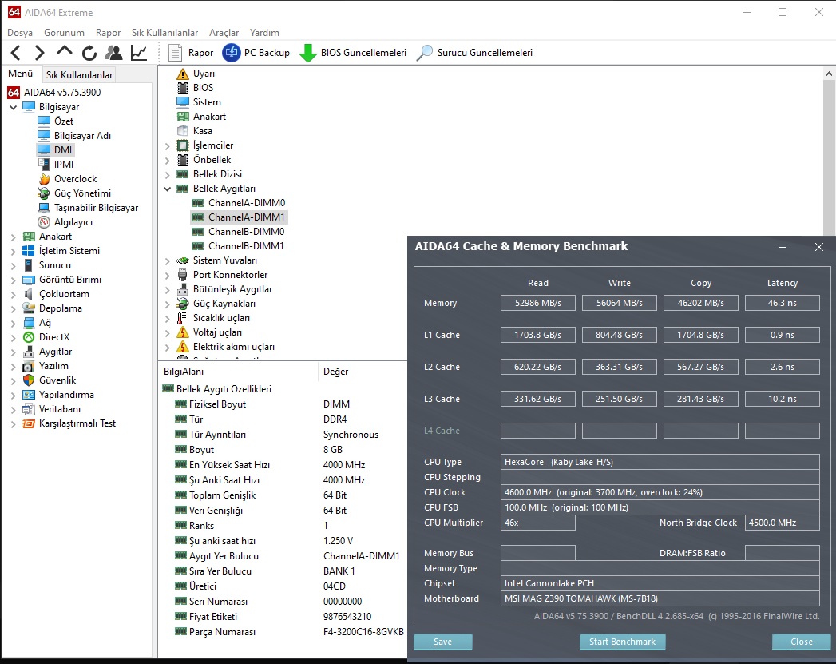Open Sürücü Güncellemeleri driver updates
Screen dimensions: 836x664
[474, 53]
